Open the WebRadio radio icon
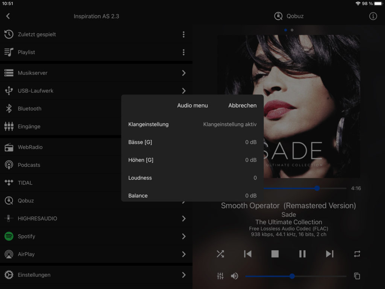385x289 pixels. pyautogui.click(x=9, y=147)
